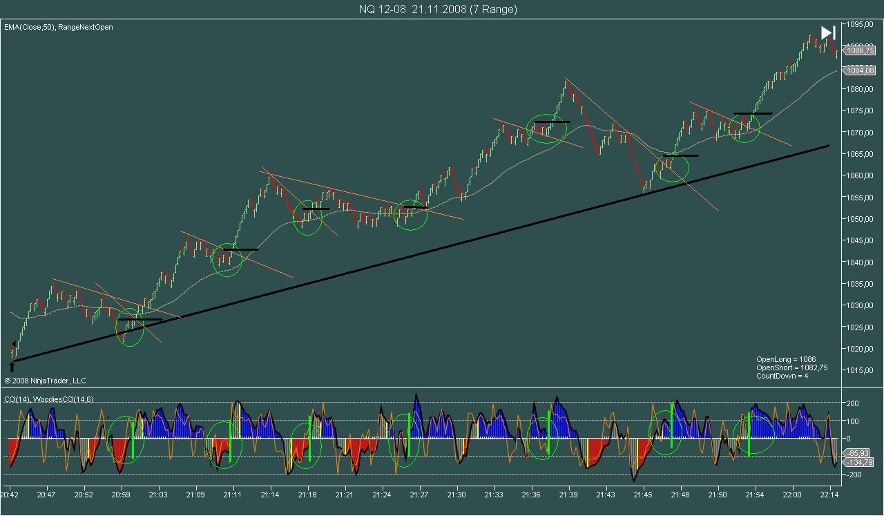Click the 21:48 time axis label

pos(680,495)
